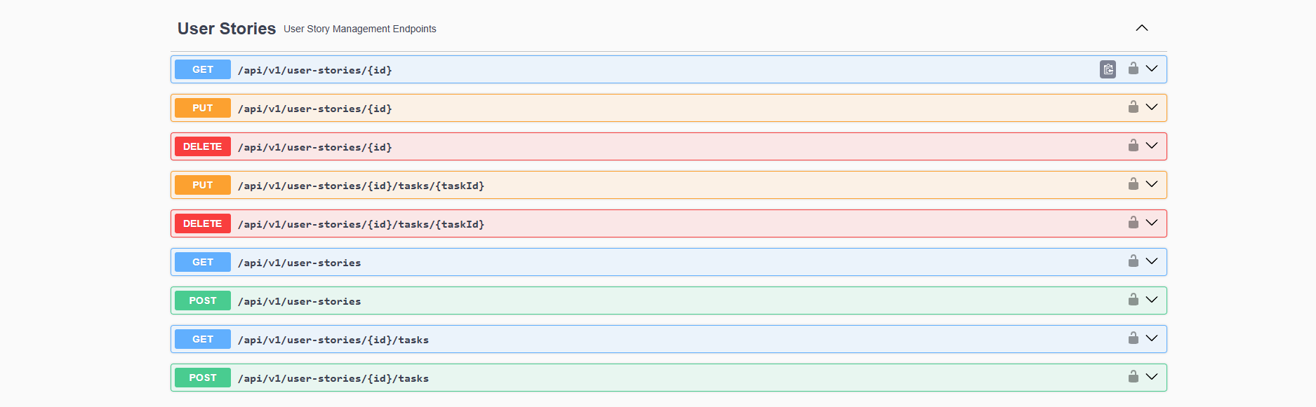Viewport: 1316px width, 407px height.
Task: Click DELETE badge for user-stories/{id}
Action: (x=203, y=146)
